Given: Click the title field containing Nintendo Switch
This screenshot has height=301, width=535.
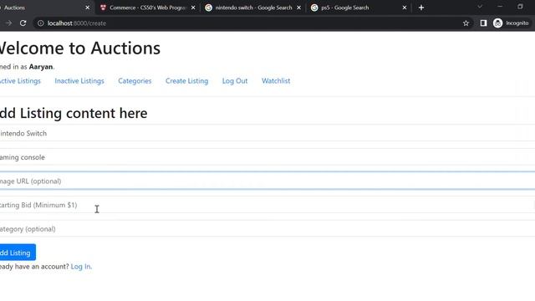Looking at the screenshot, I should (x=267, y=133).
